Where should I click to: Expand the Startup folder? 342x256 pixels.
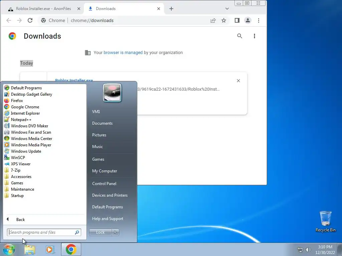click(x=17, y=195)
